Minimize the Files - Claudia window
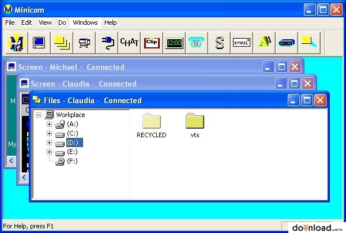 (x=294, y=100)
